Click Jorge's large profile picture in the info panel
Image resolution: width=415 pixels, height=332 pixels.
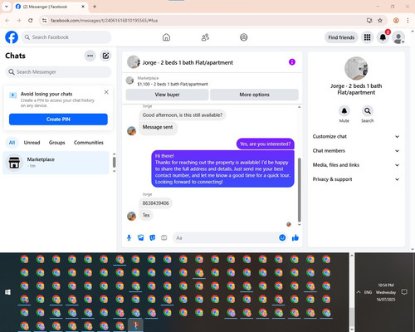tap(356, 68)
